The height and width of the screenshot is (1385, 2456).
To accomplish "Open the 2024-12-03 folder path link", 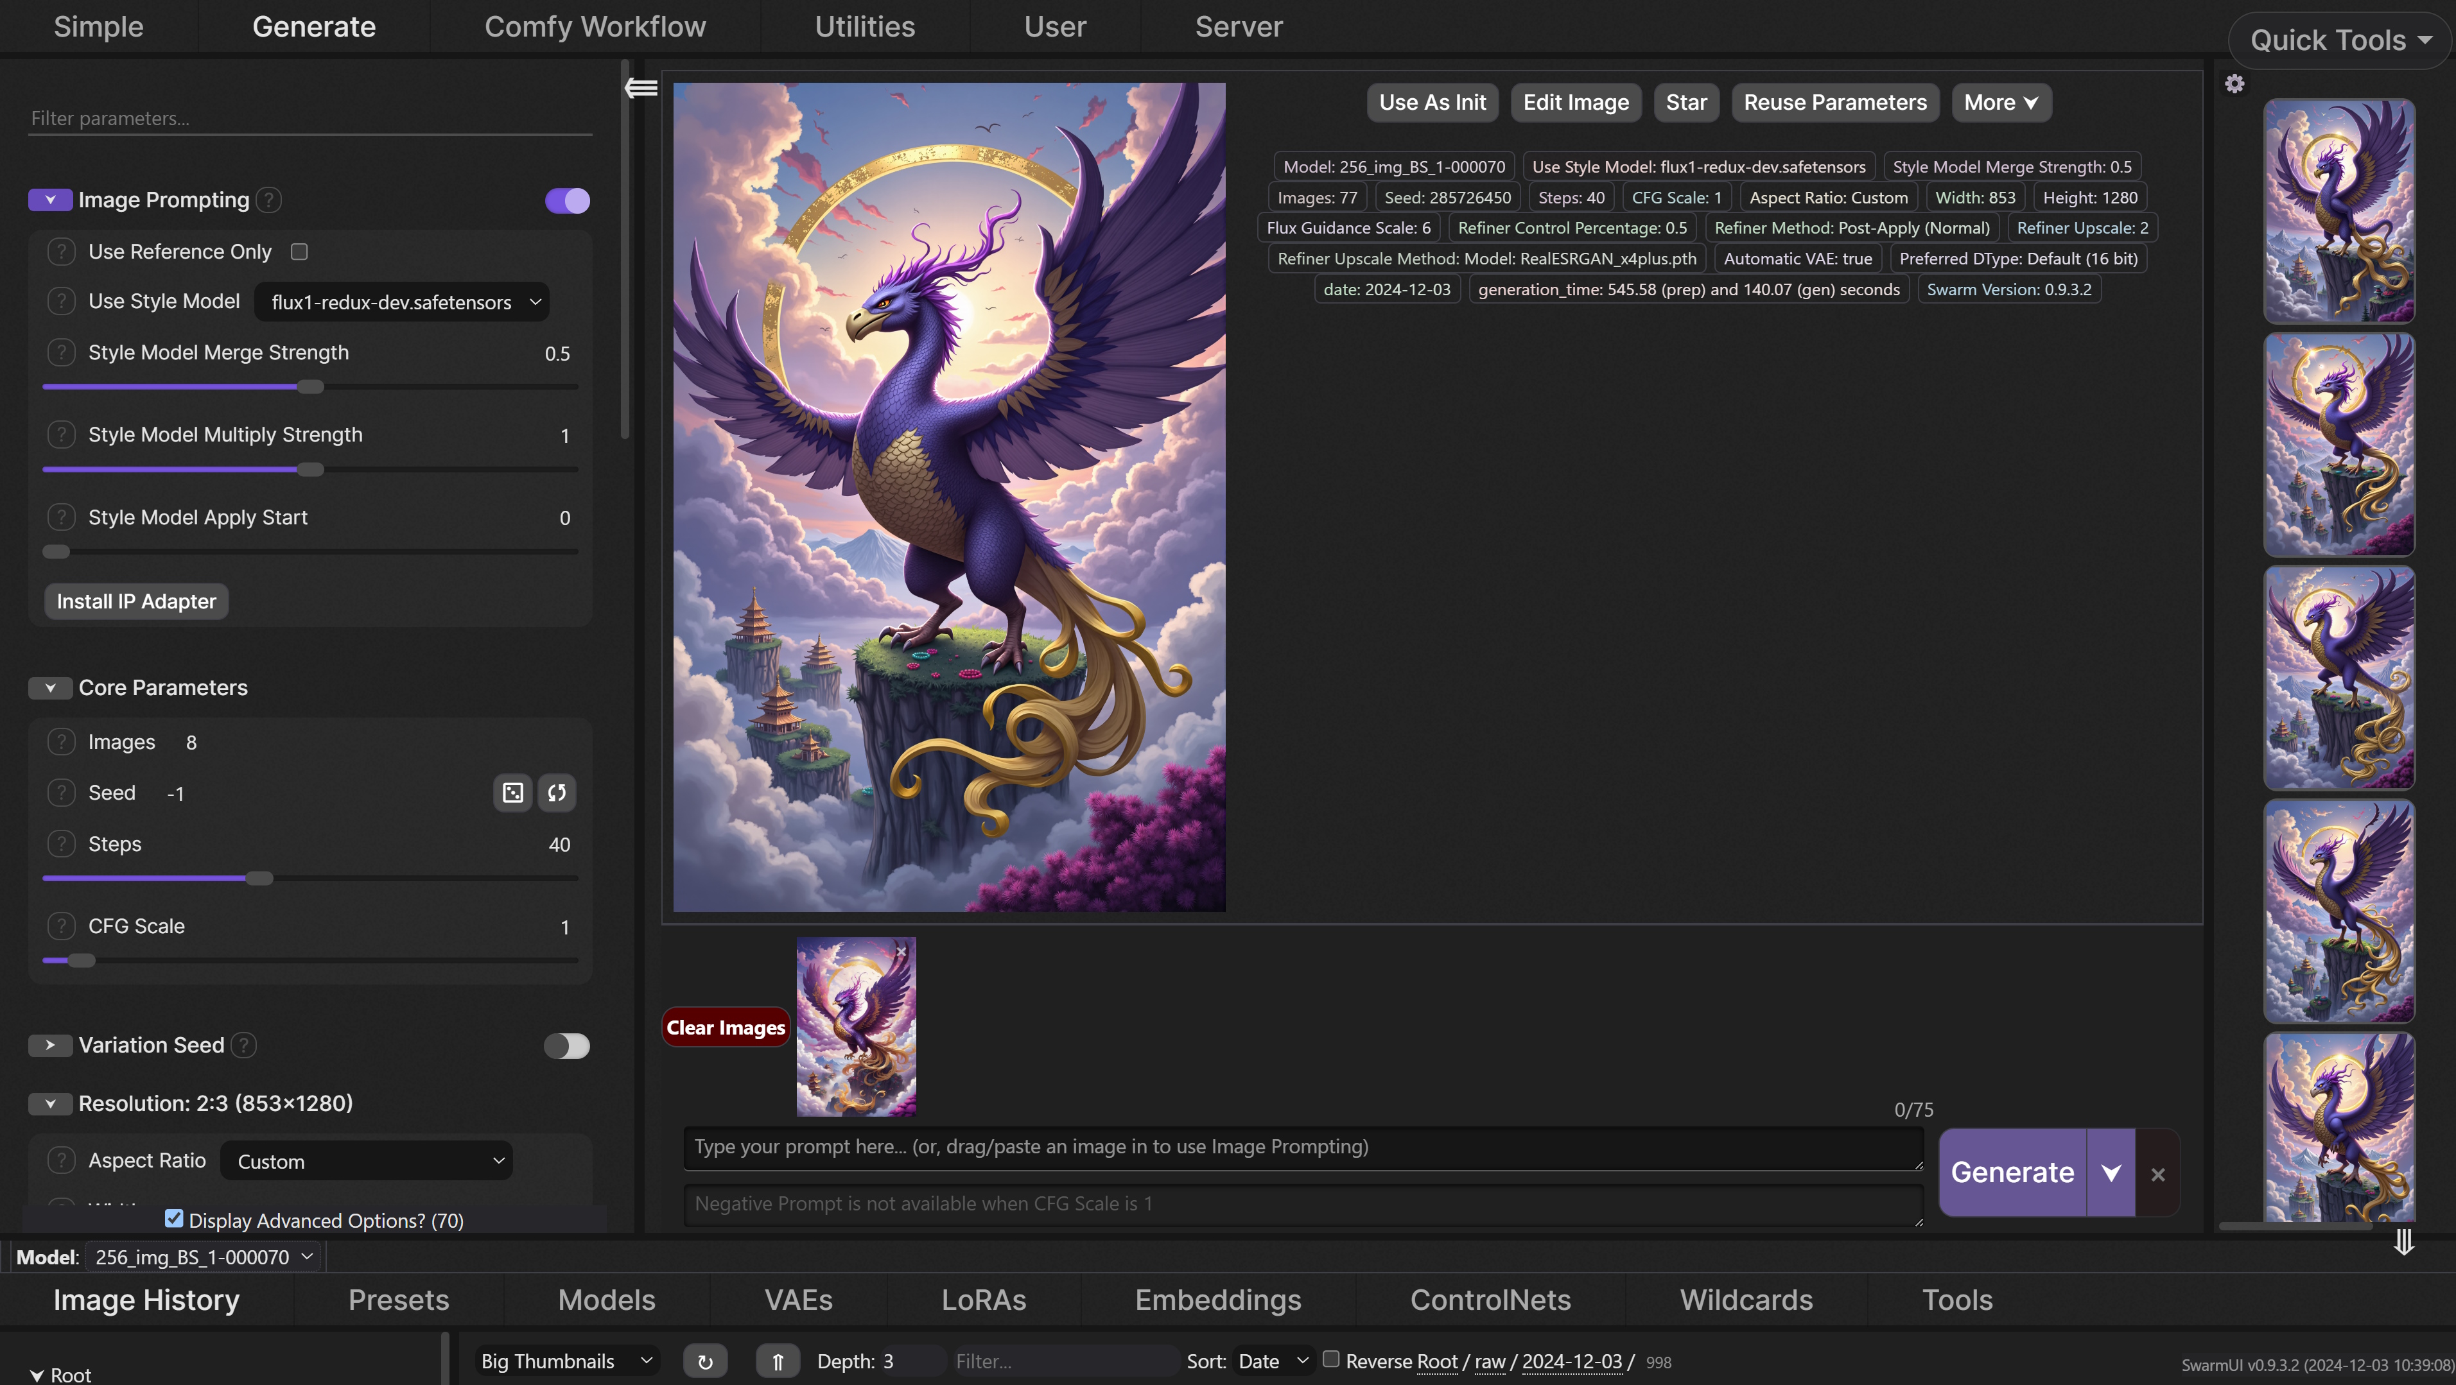I will click(x=1572, y=1361).
